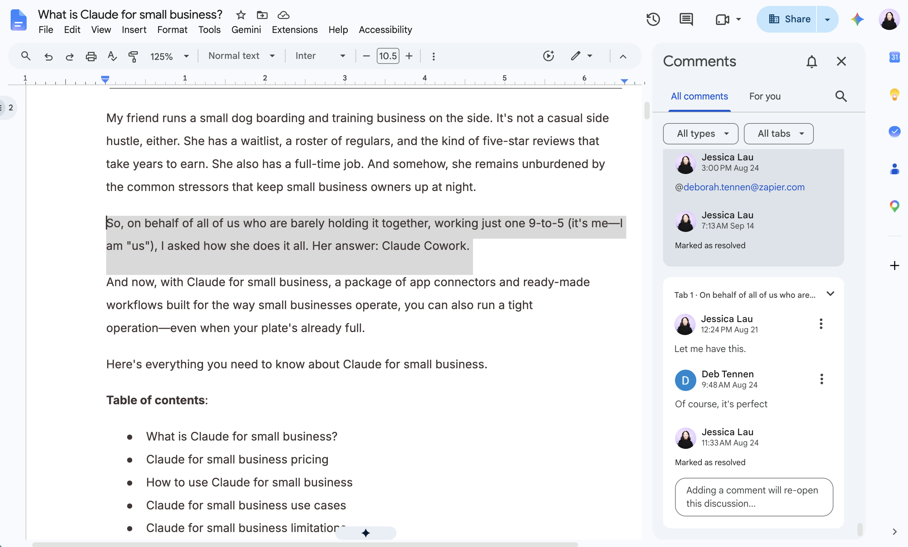908x547 pixels.
Task: Open comment notification settings bell
Action: [x=811, y=61]
